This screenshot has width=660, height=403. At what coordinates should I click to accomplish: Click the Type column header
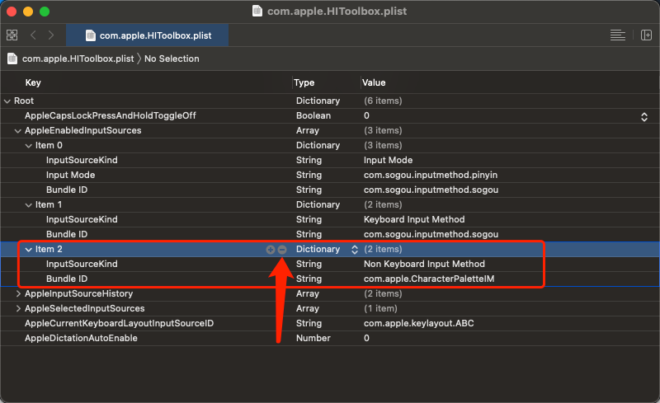tap(304, 82)
